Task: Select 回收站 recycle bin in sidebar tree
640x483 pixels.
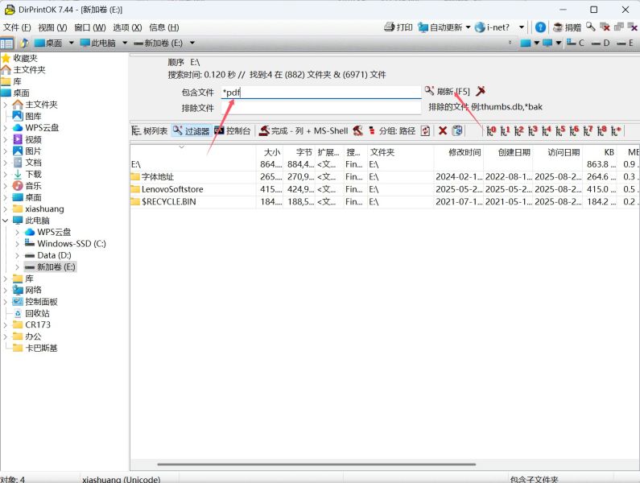Action: pyautogui.click(x=32, y=313)
